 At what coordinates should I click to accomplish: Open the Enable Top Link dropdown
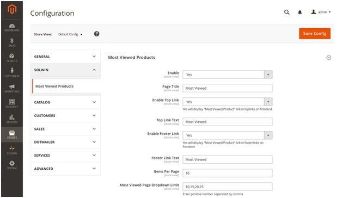(x=228, y=102)
